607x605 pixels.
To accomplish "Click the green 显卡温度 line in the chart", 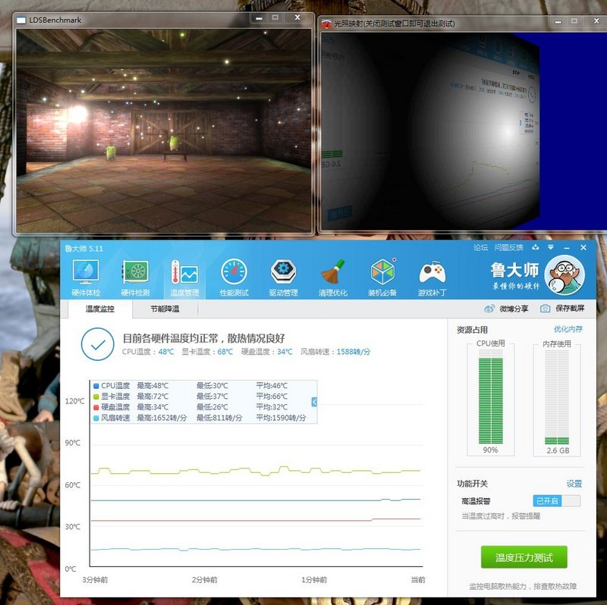I will coord(256,471).
